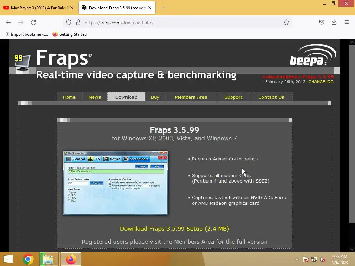Go to the Members Area page

click(x=191, y=97)
